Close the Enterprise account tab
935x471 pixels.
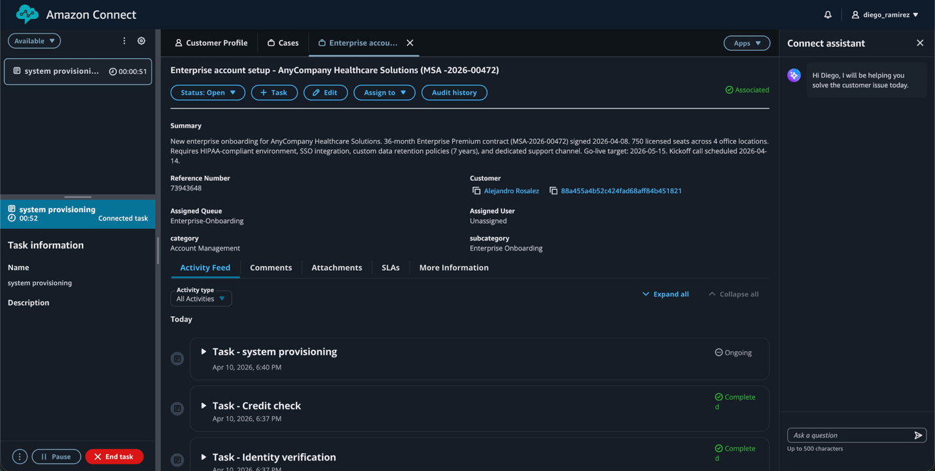pos(410,43)
